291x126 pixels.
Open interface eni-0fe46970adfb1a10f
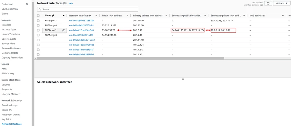click(x=81, y=35)
